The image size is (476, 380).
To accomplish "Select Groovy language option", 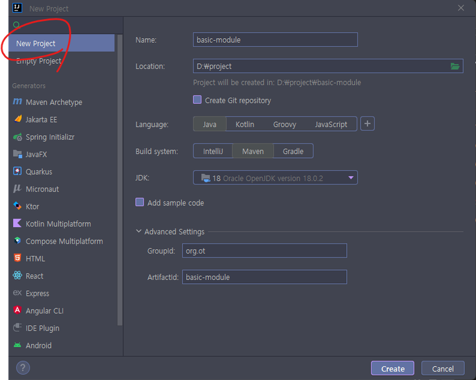I will [284, 124].
